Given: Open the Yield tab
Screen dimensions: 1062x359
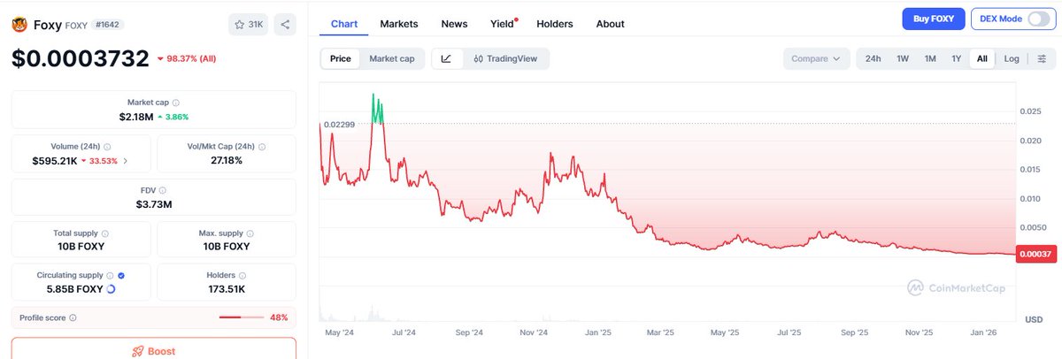Looking at the screenshot, I should pos(503,24).
